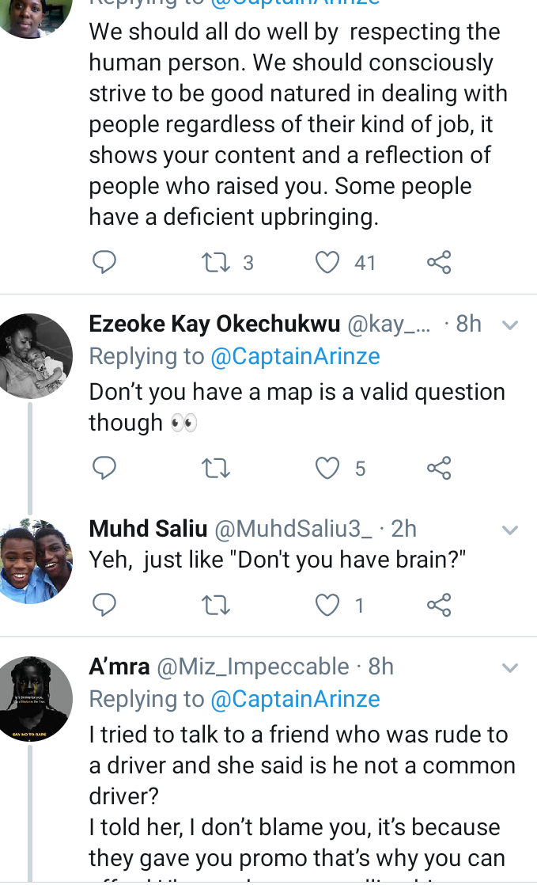Open @CaptainArinze link in Ezeoke's reply
The image size is (537, 885).
[x=295, y=356]
